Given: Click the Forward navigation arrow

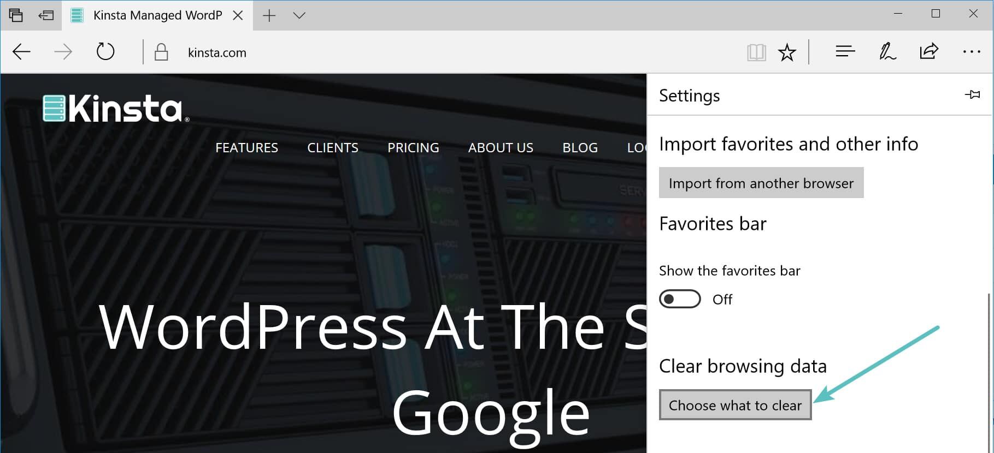Looking at the screenshot, I should (x=63, y=52).
